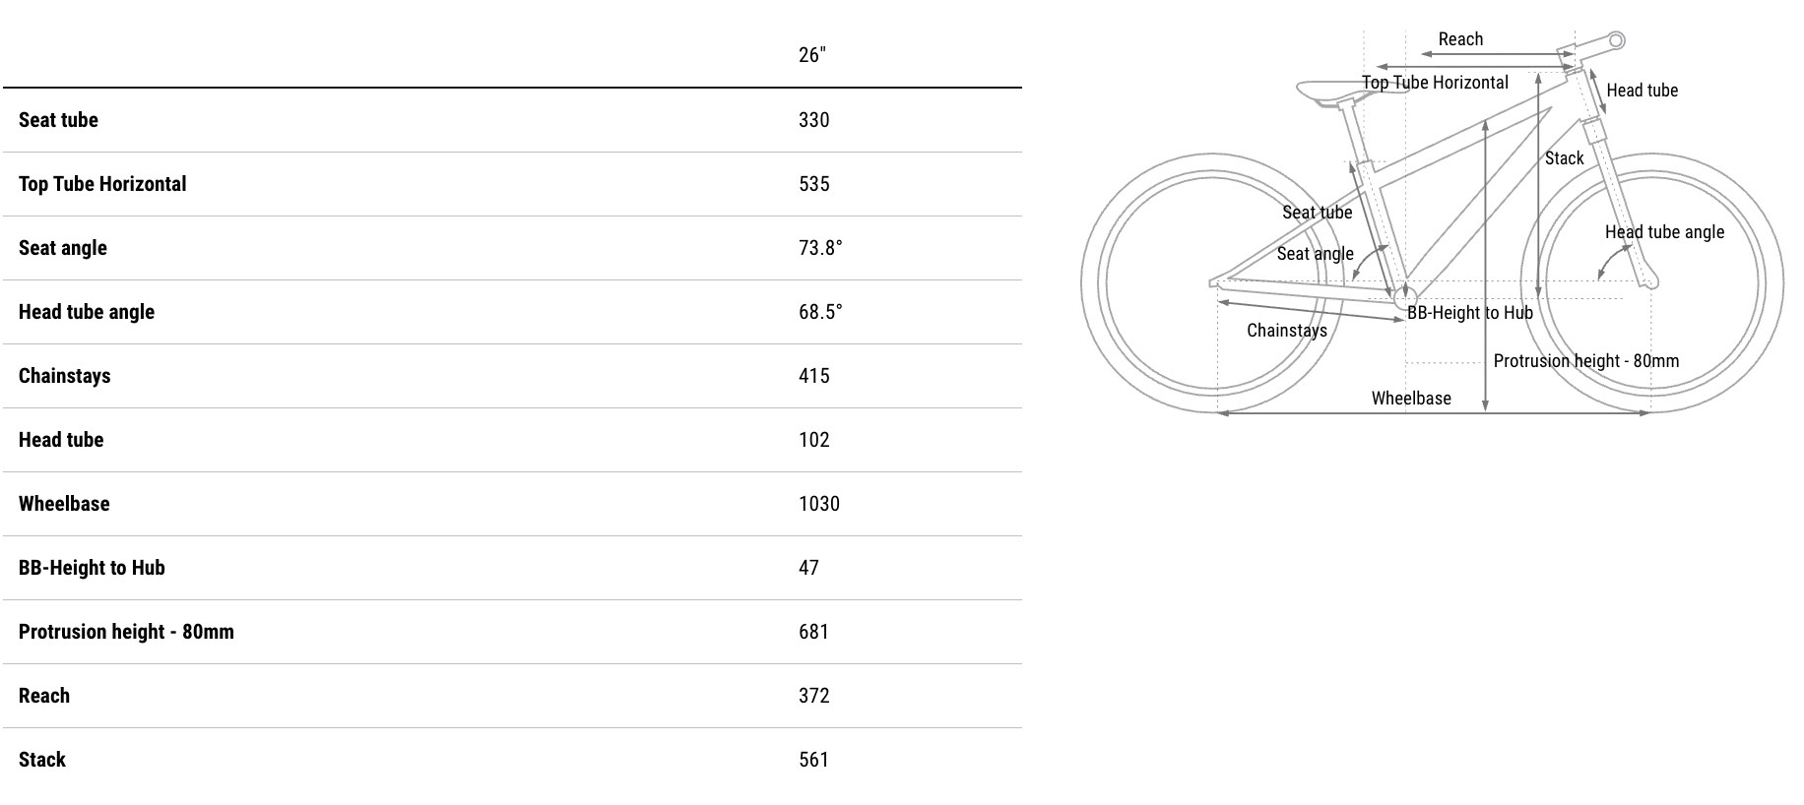Click the Head tube angle diagram label
The image size is (1804, 805).
click(x=1664, y=232)
